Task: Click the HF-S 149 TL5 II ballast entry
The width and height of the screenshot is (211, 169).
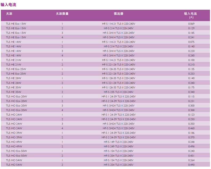Action: pyautogui.click(x=118, y=142)
